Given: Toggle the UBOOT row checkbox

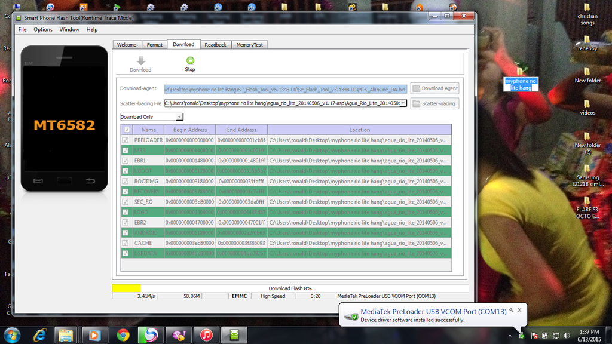Looking at the screenshot, I should point(126,171).
